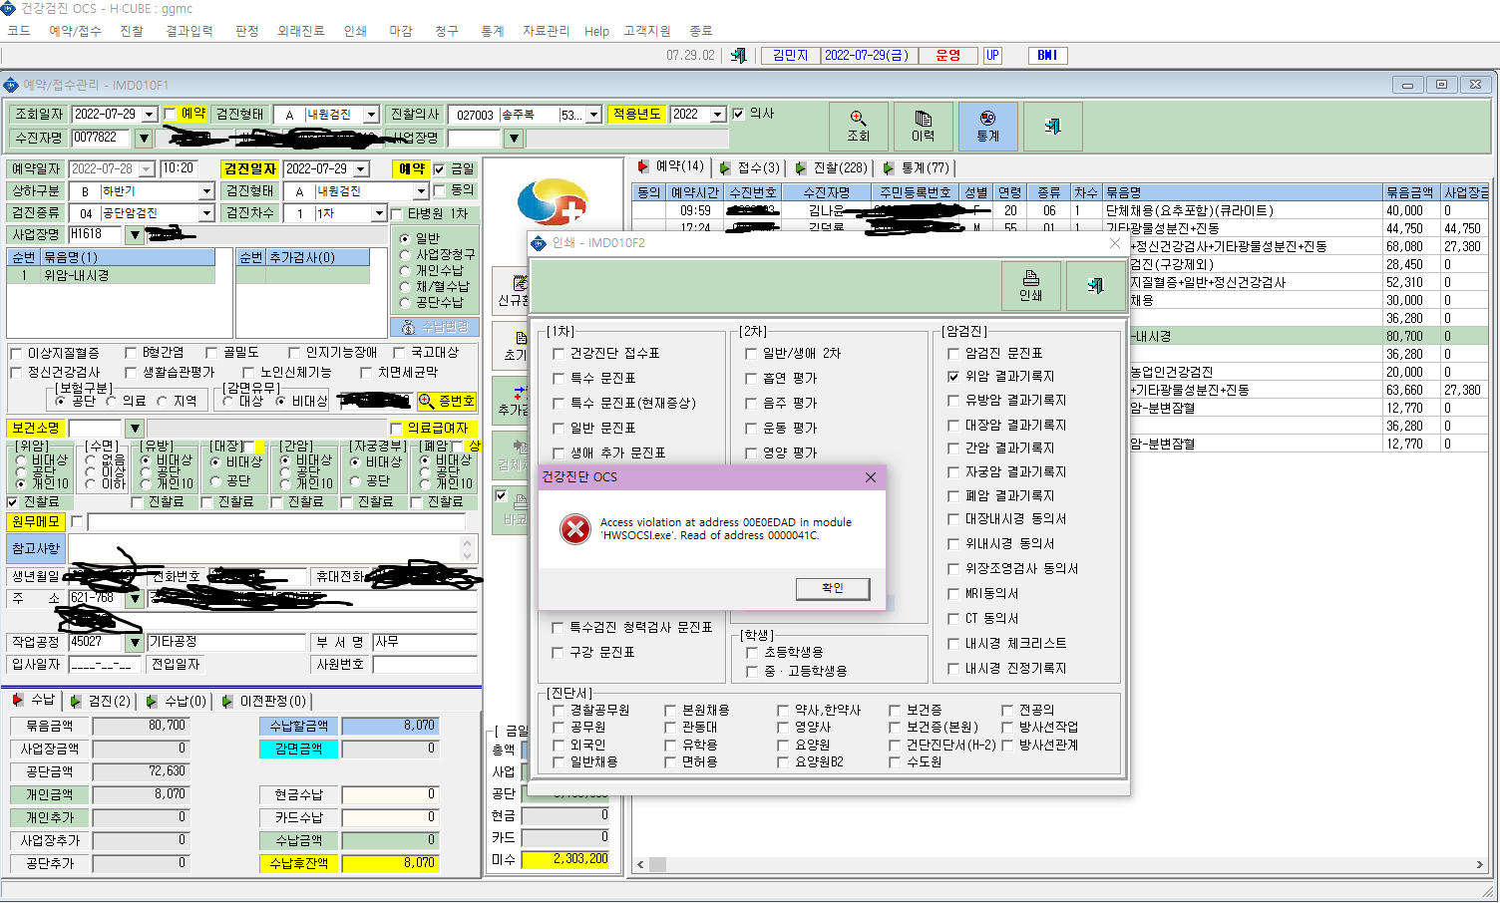1500x903 pixels.
Task: Open the 이력 history icon button
Action: [x=923, y=126]
